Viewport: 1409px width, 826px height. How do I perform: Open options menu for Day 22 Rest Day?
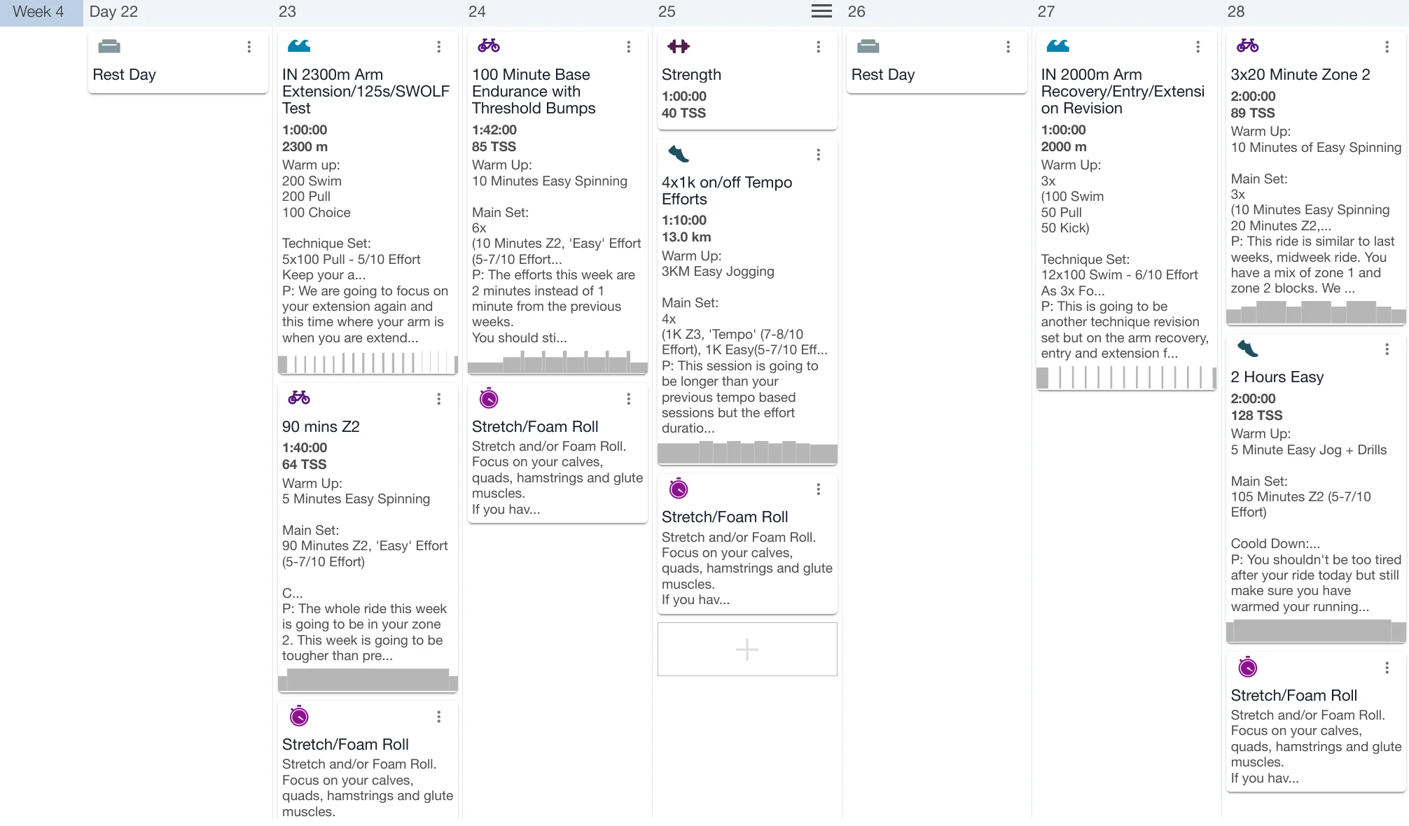[249, 47]
